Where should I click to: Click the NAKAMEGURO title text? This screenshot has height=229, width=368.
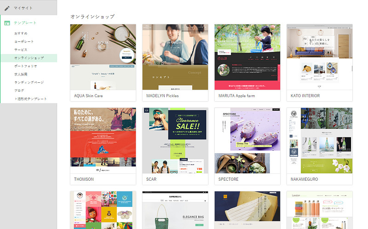click(304, 179)
